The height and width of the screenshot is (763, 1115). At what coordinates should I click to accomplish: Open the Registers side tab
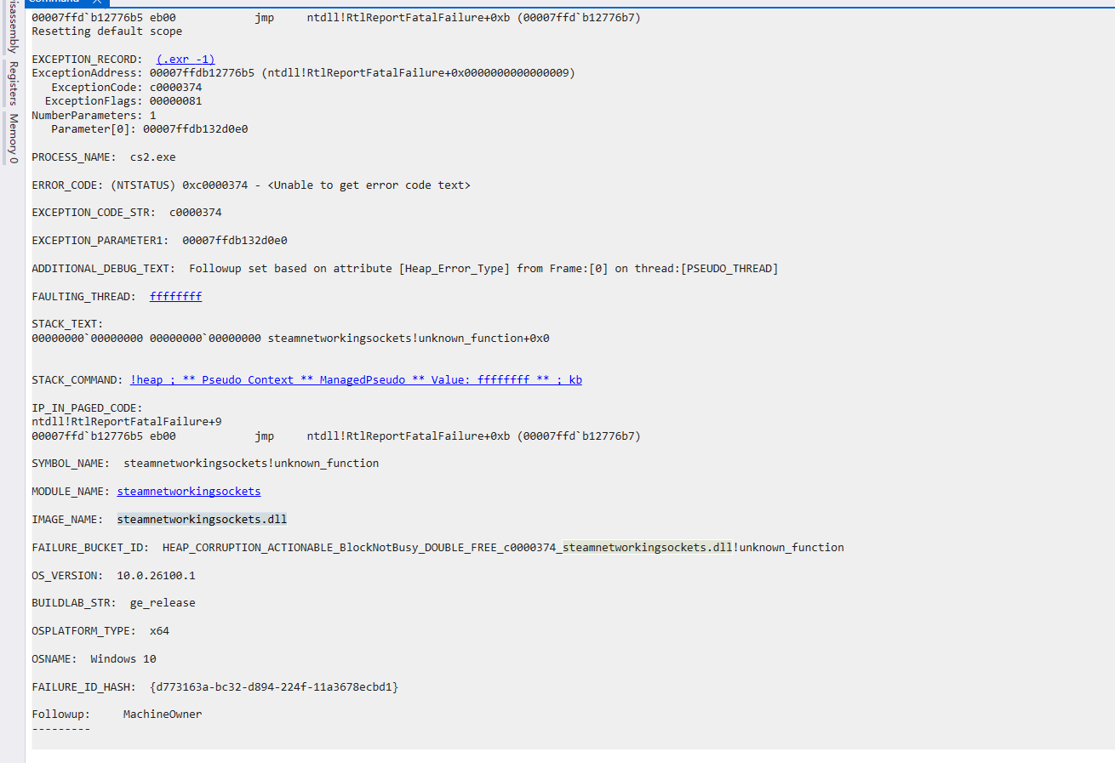click(13, 83)
